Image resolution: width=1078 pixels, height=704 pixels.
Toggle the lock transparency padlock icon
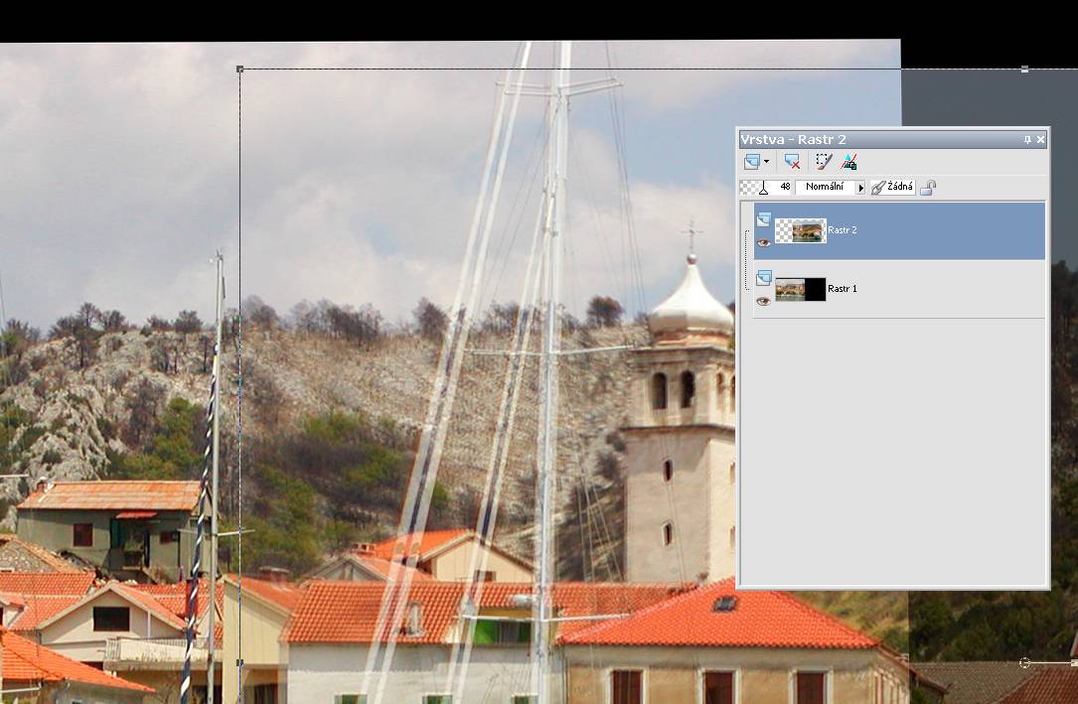coord(928,188)
